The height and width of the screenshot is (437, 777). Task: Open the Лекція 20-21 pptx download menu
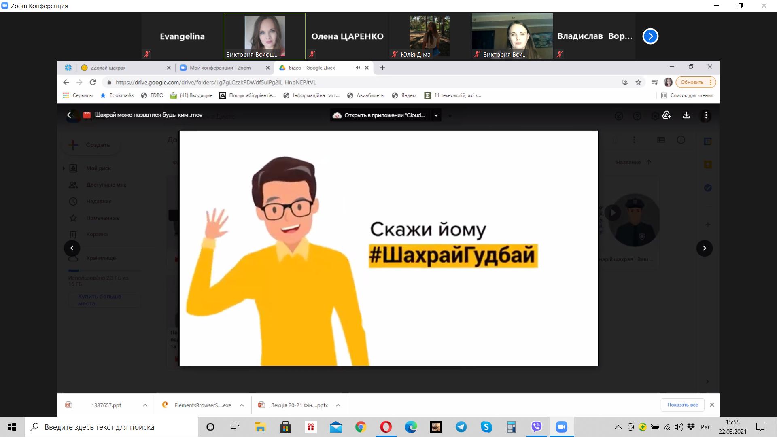[x=338, y=405]
